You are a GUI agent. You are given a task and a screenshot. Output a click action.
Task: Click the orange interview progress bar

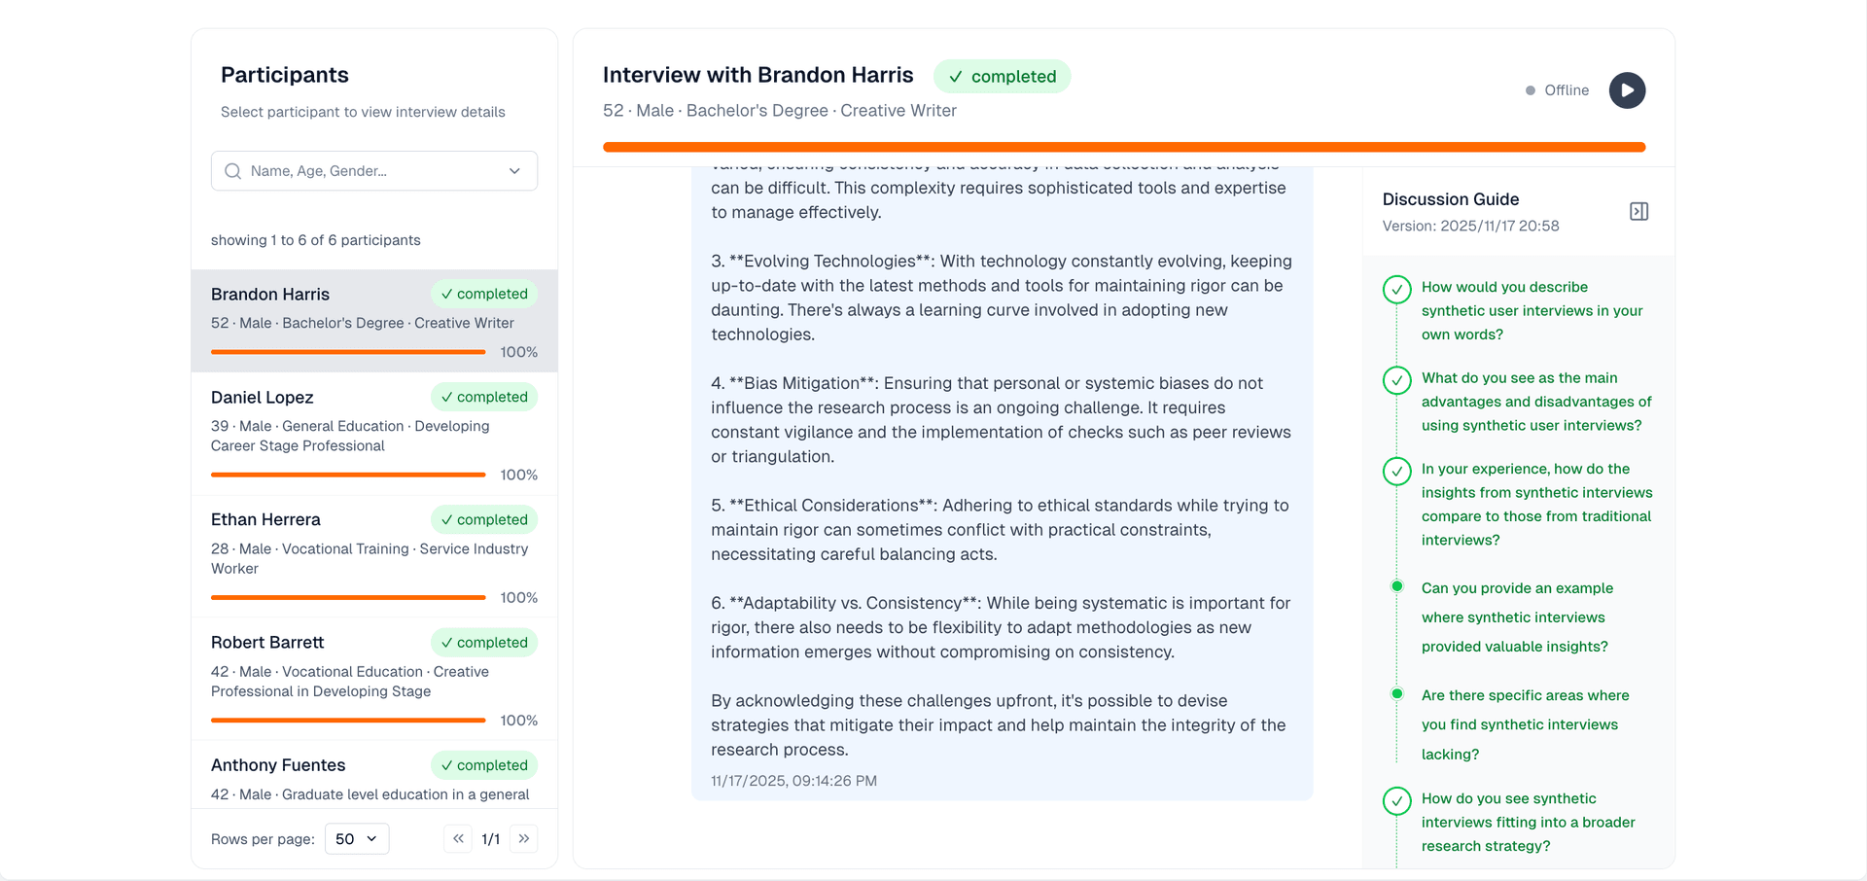(x=1124, y=147)
